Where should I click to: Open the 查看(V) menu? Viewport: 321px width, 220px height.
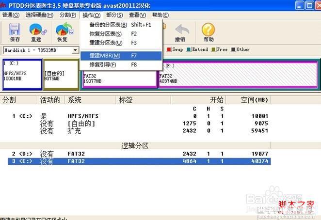137,15
